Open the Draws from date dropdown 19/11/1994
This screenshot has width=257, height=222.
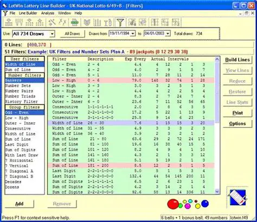click(x=133, y=34)
